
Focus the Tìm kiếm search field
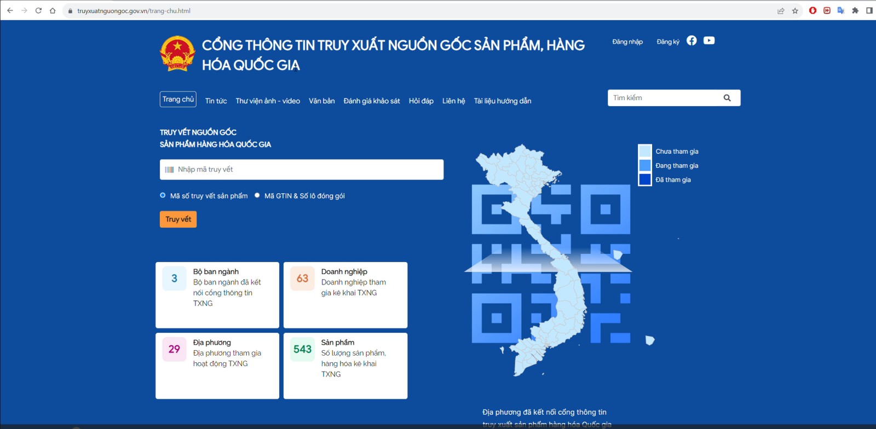(x=674, y=98)
